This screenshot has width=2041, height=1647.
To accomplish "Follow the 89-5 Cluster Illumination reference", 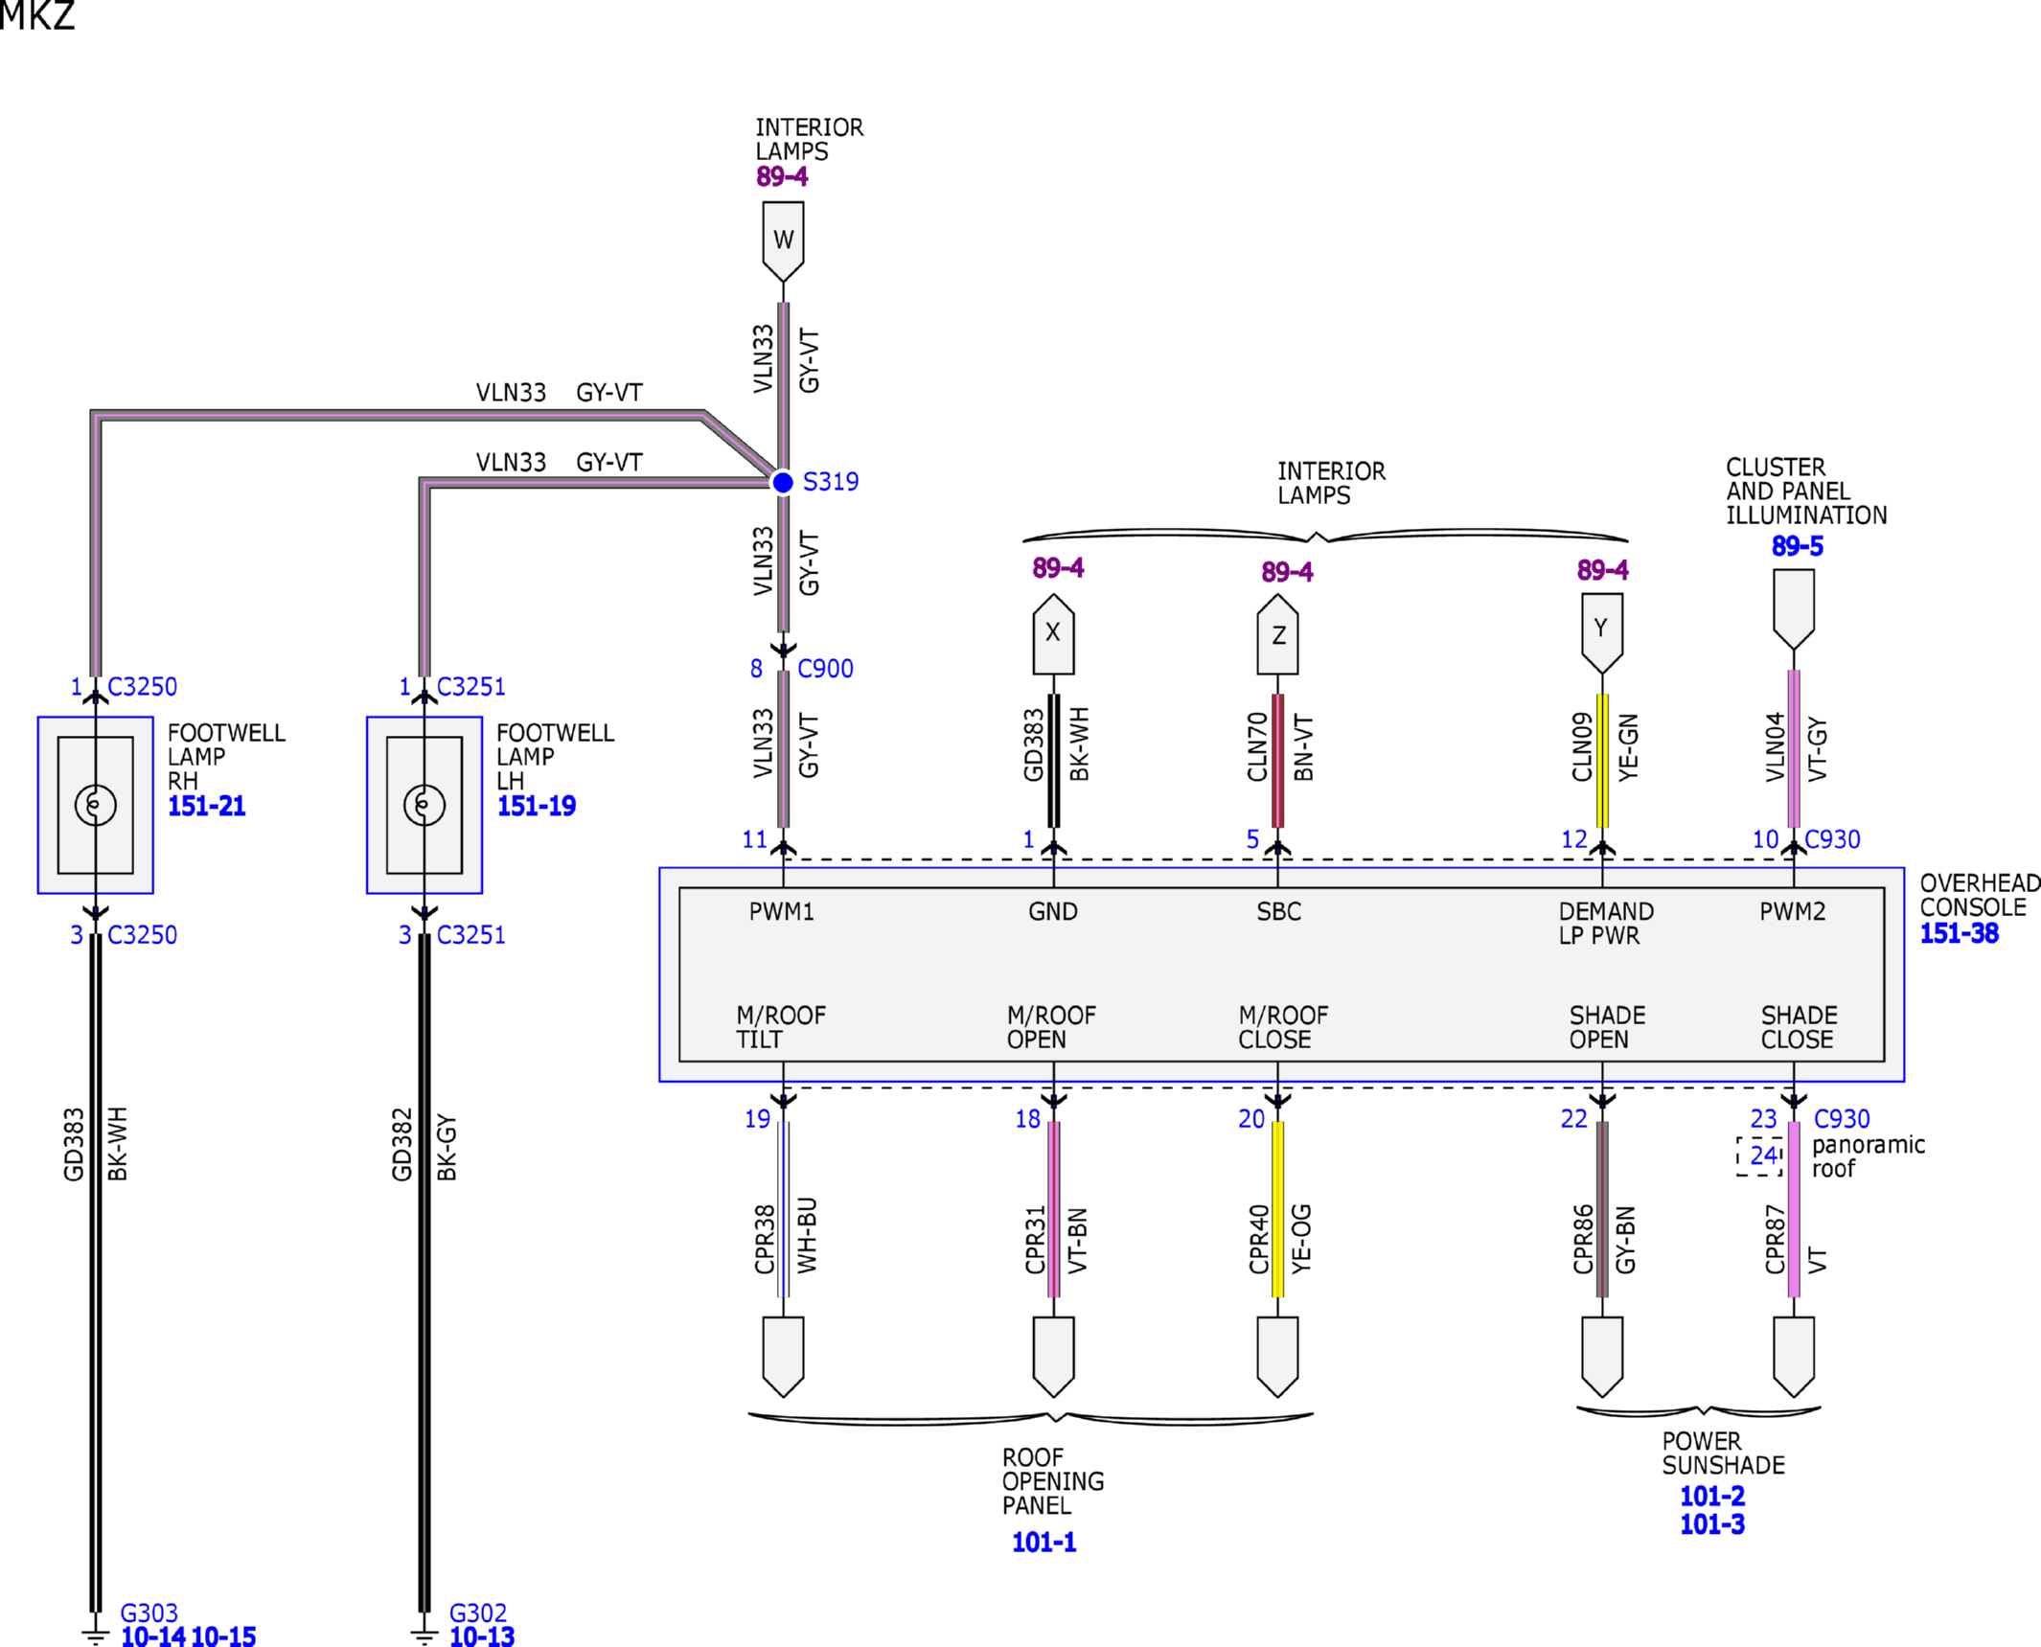I will pyautogui.click(x=1797, y=546).
